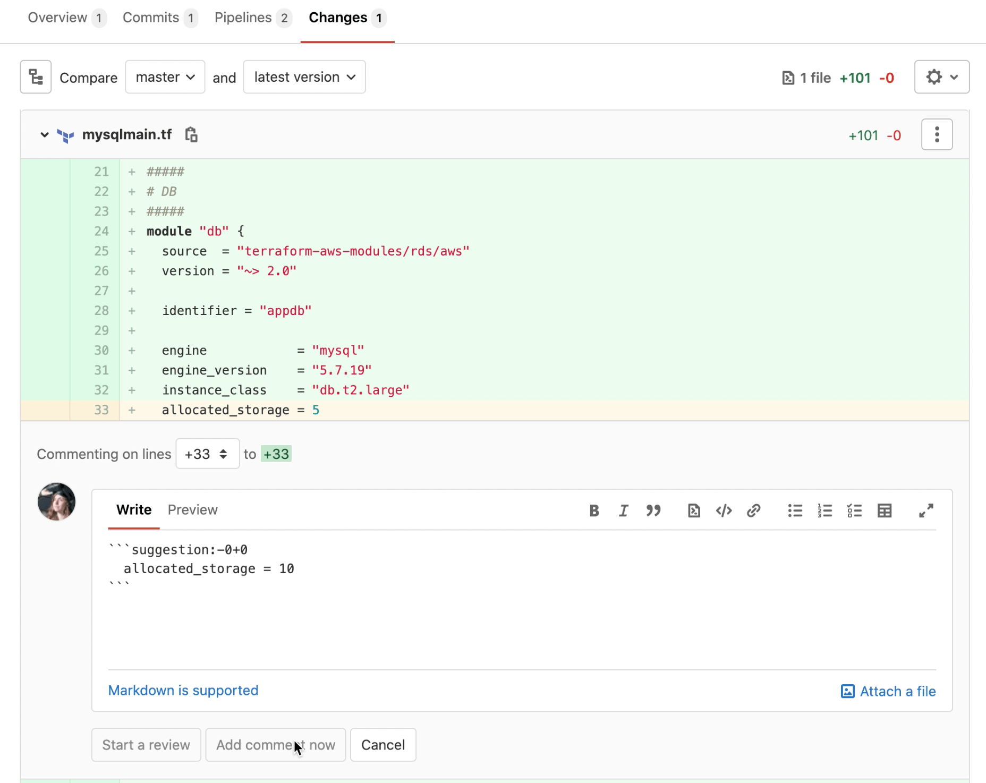
Task: Open the master branch compare dropdown
Action: pos(165,77)
